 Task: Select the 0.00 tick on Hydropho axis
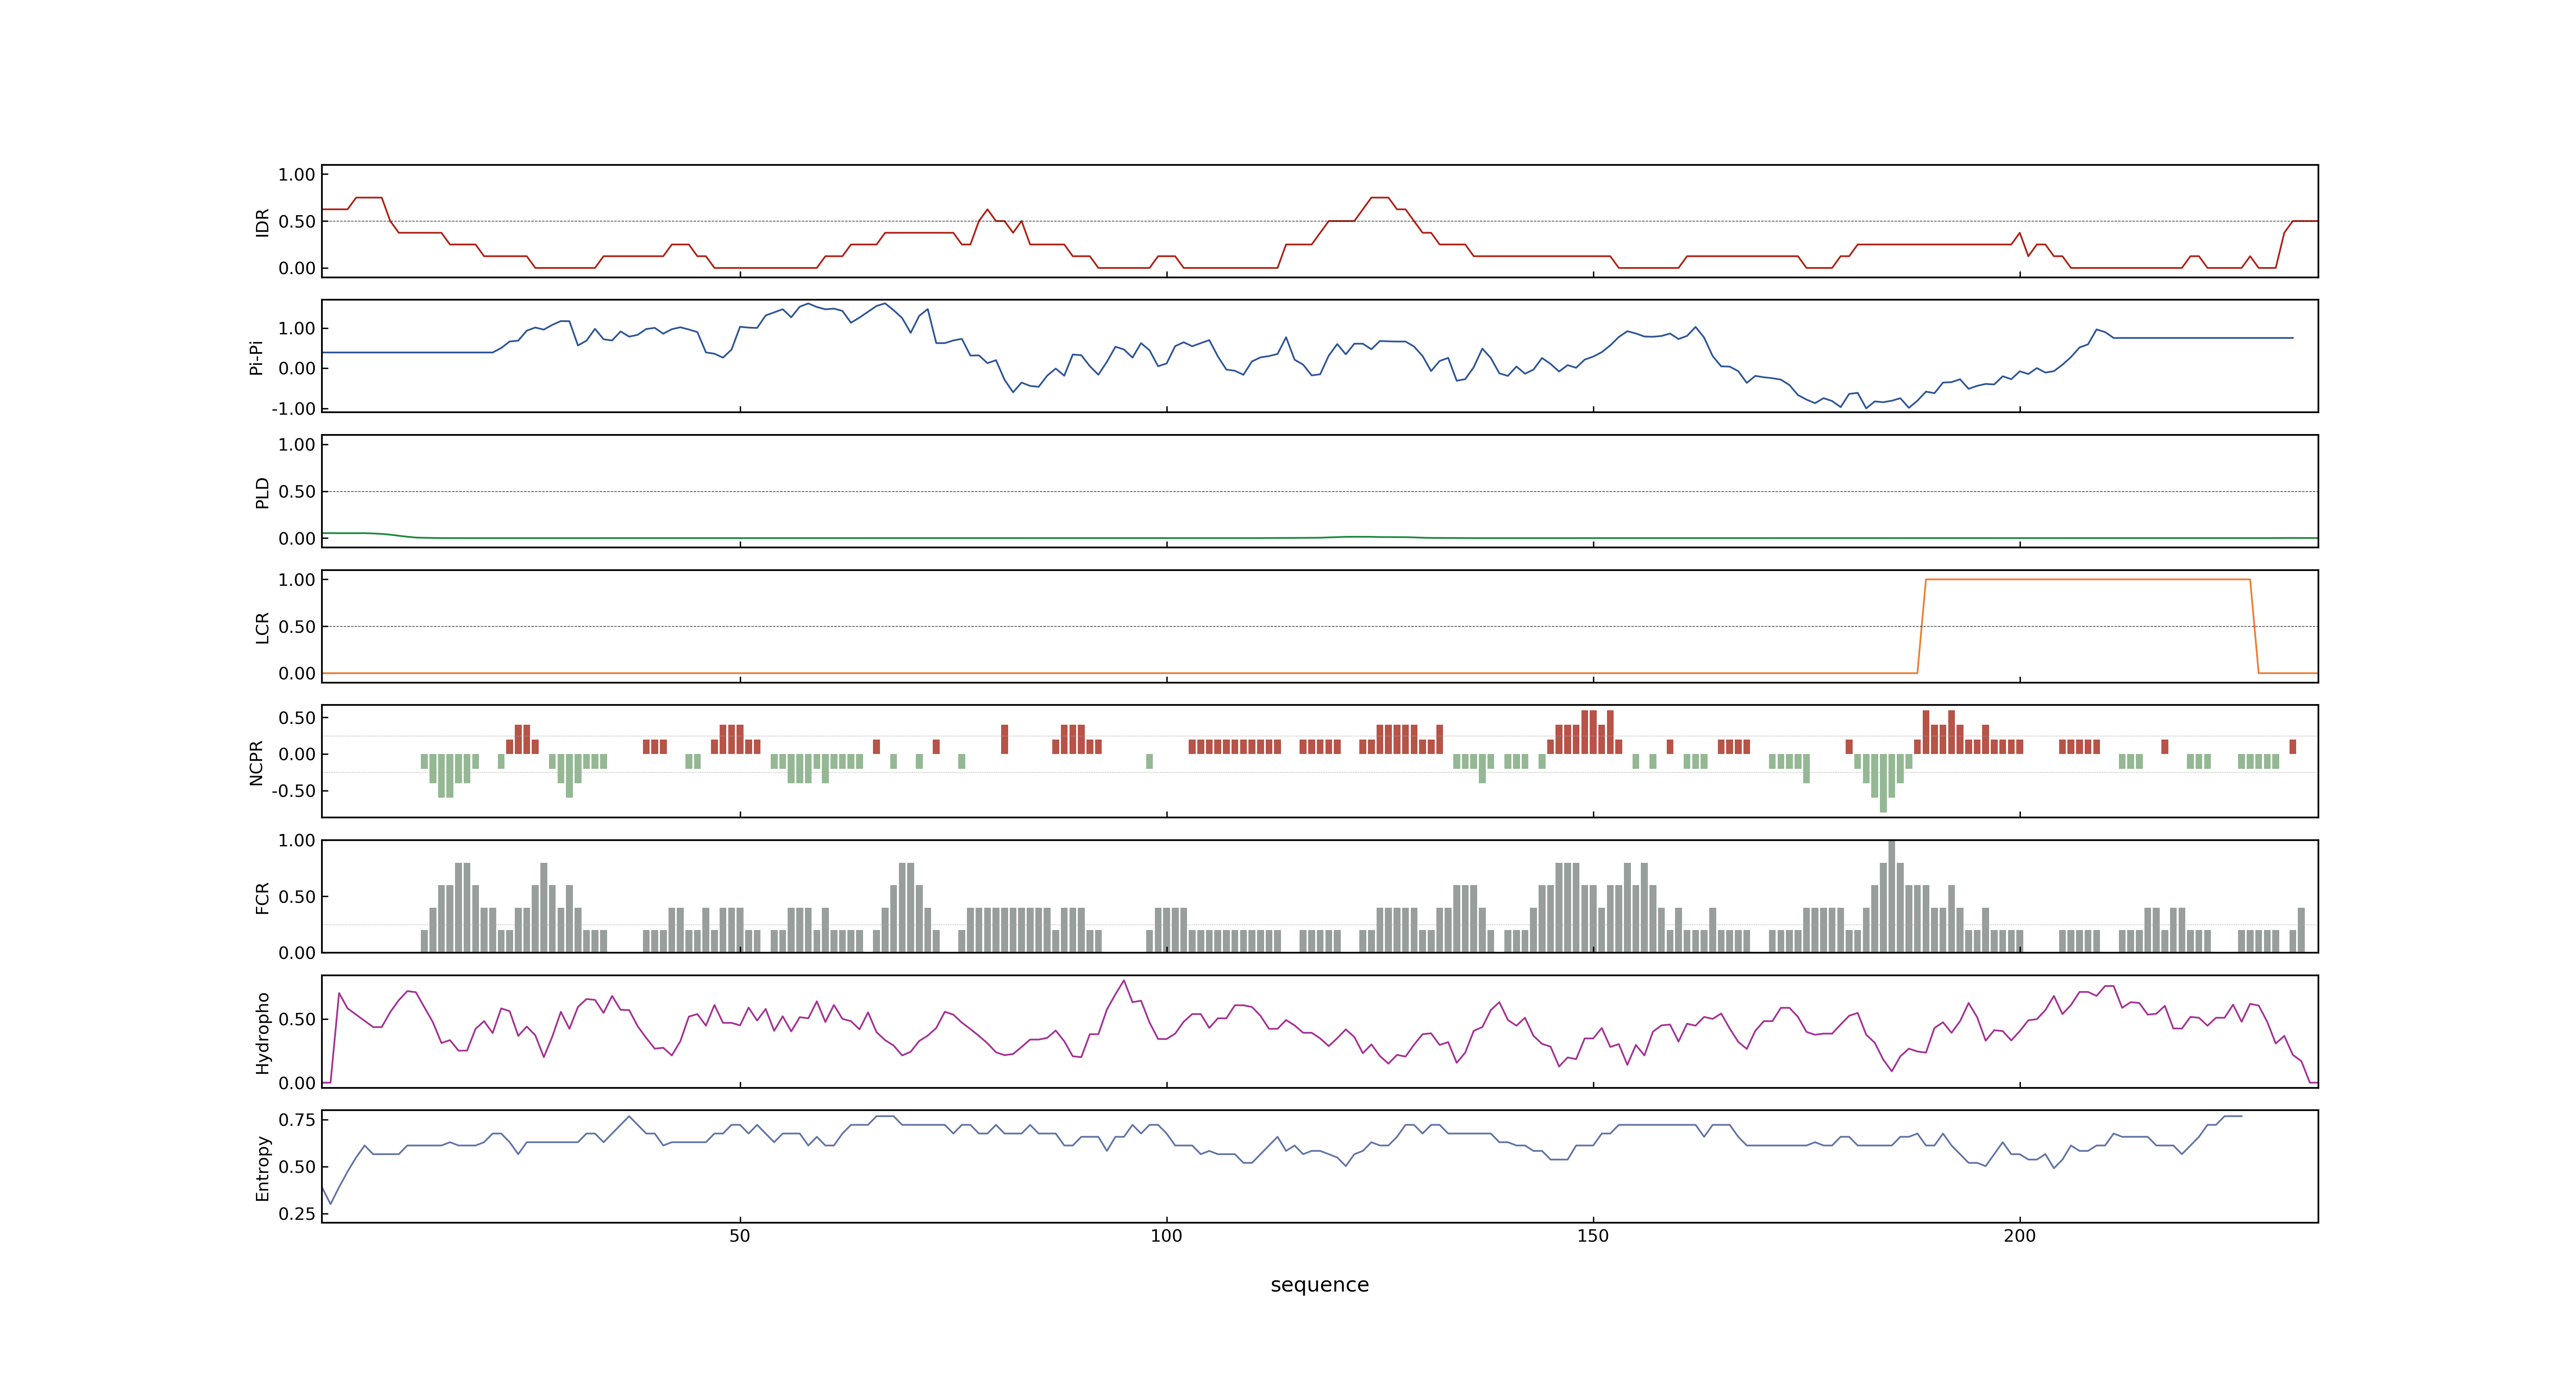pyautogui.click(x=297, y=1083)
